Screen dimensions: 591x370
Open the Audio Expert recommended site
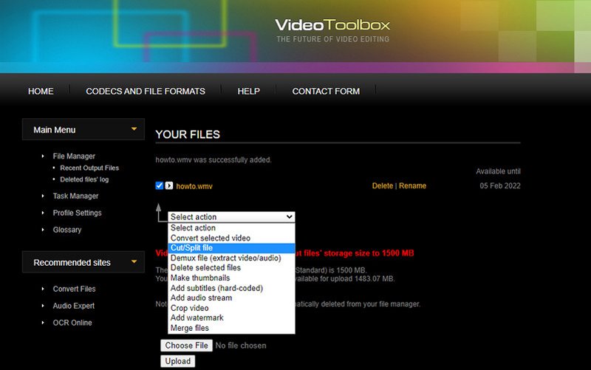point(74,306)
